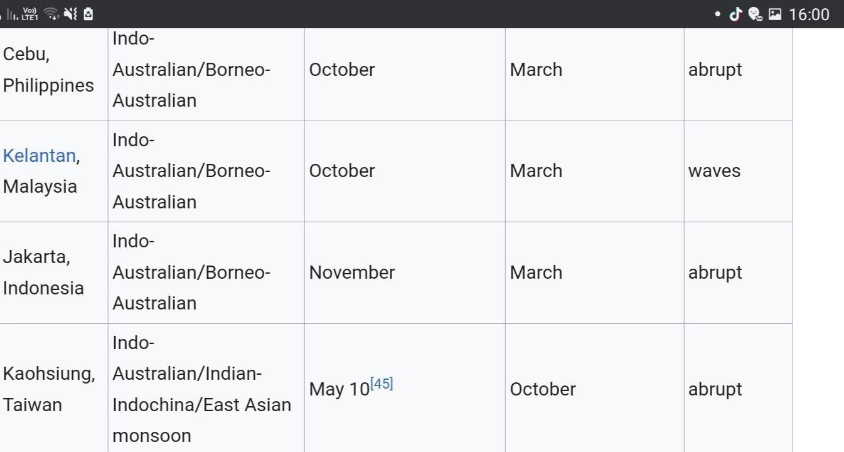Open the Kelantan link
Viewport: 844px width, 452px height.
(x=39, y=156)
